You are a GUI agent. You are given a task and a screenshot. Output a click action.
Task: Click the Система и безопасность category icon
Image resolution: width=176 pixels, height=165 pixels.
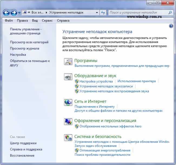click(x=68, y=138)
